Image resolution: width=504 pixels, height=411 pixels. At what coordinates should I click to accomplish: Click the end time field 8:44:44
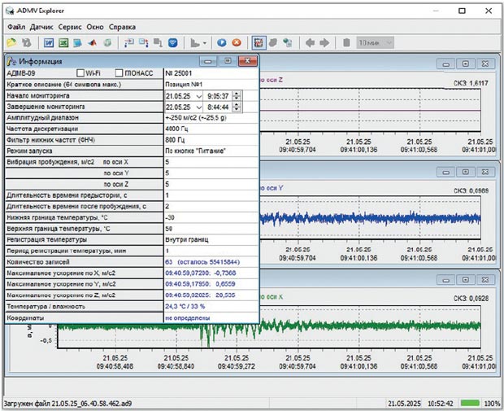(218, 107)
